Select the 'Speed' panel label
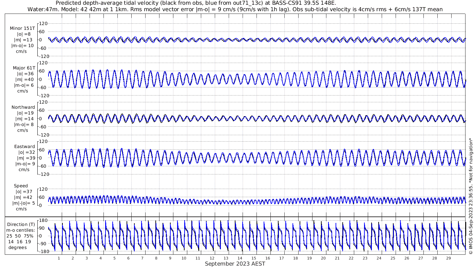The width and height of the screenshot is (475, 271). (21, 186)
